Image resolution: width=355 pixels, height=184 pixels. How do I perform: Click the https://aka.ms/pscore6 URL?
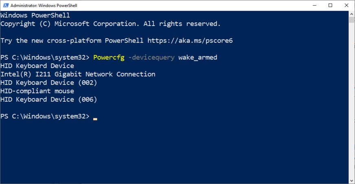pos(190,41)
